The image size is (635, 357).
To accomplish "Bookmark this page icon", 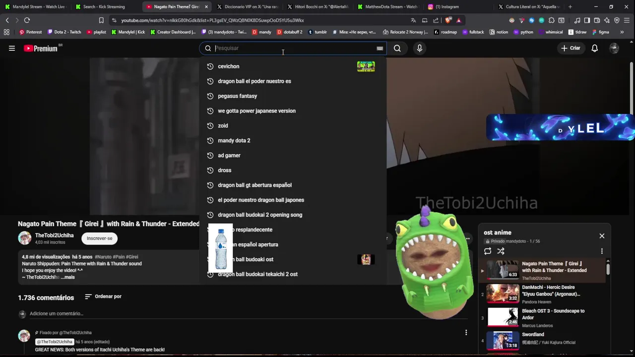I will [101, 20].
